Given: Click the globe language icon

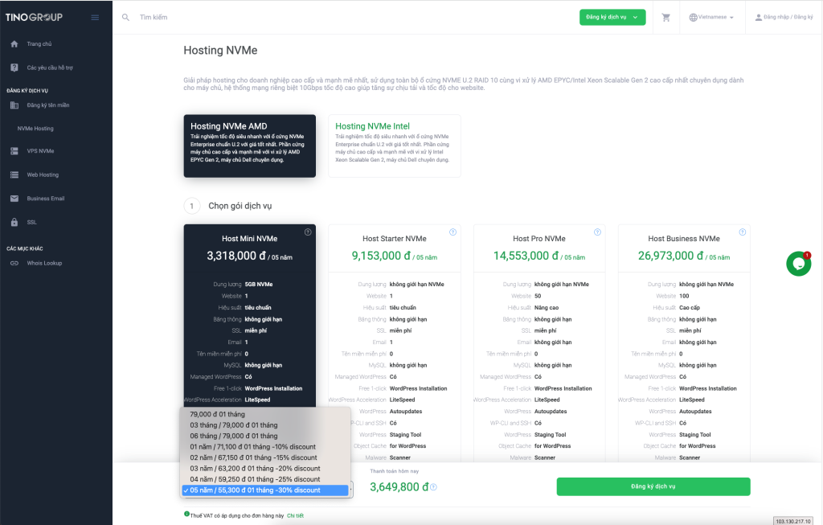Looking at the screenshot, I should (x=693, y=18).
